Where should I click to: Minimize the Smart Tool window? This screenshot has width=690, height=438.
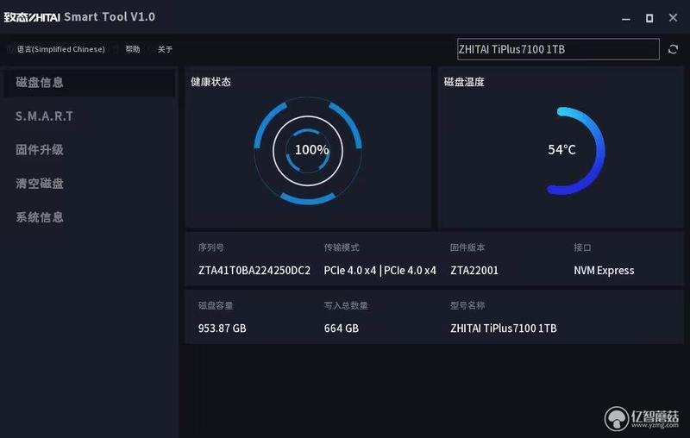tap(626, 18)
